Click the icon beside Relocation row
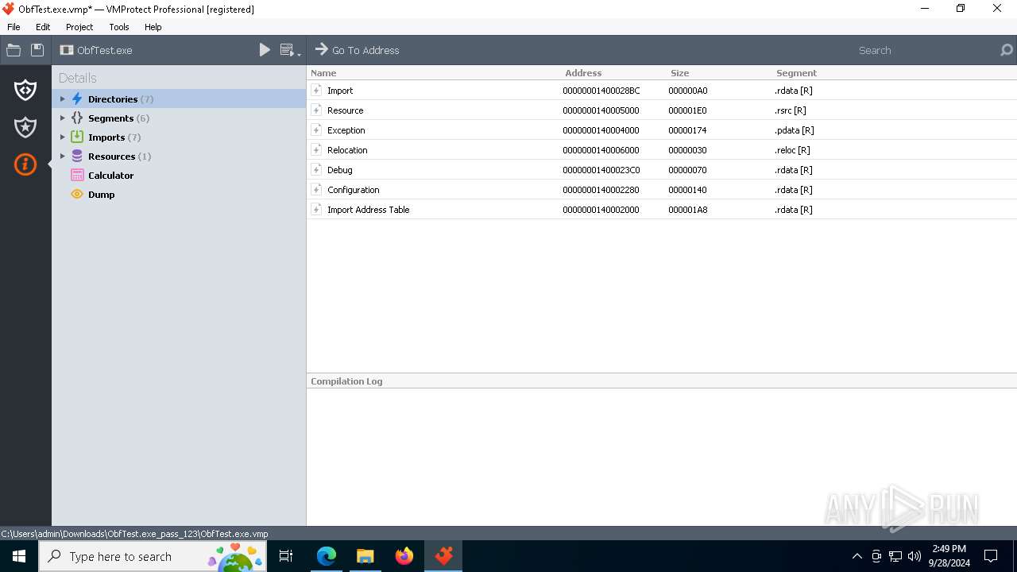This screenshot has width=1017, height=572. pos(316,150)
